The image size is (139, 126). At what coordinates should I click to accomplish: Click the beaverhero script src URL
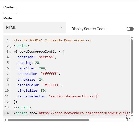[83, 113]
